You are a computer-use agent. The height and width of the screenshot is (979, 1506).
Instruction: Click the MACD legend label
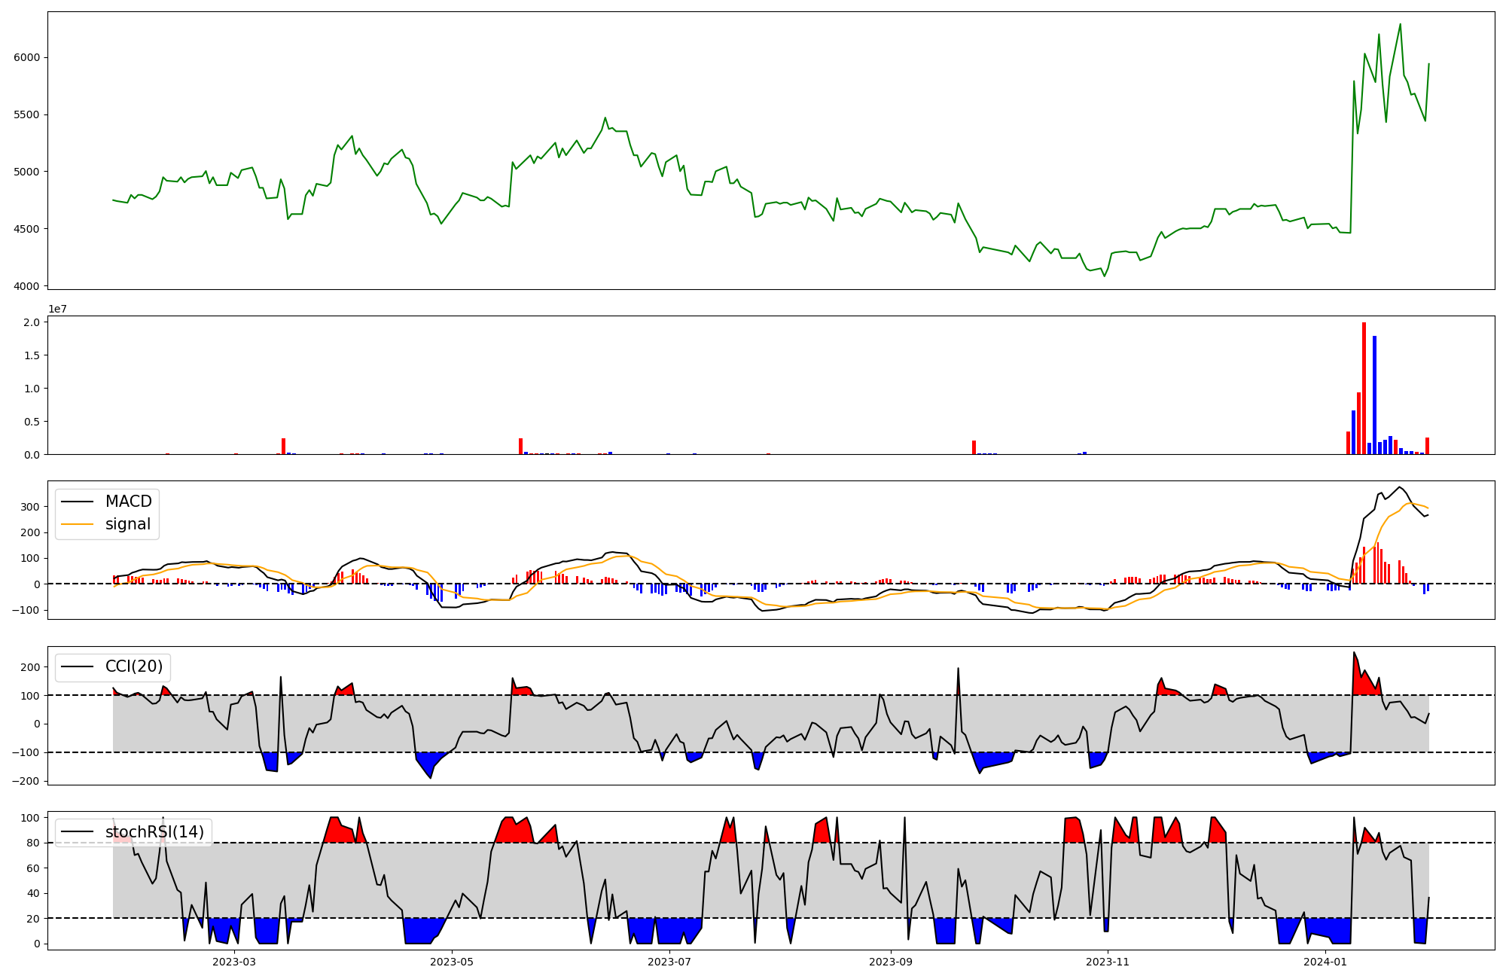pos(128,502)
